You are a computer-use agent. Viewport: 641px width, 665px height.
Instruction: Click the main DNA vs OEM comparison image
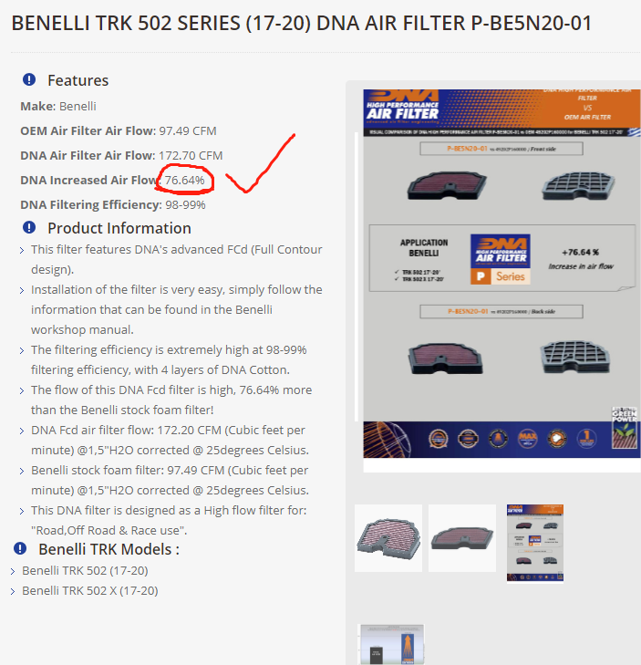point(501,274)
